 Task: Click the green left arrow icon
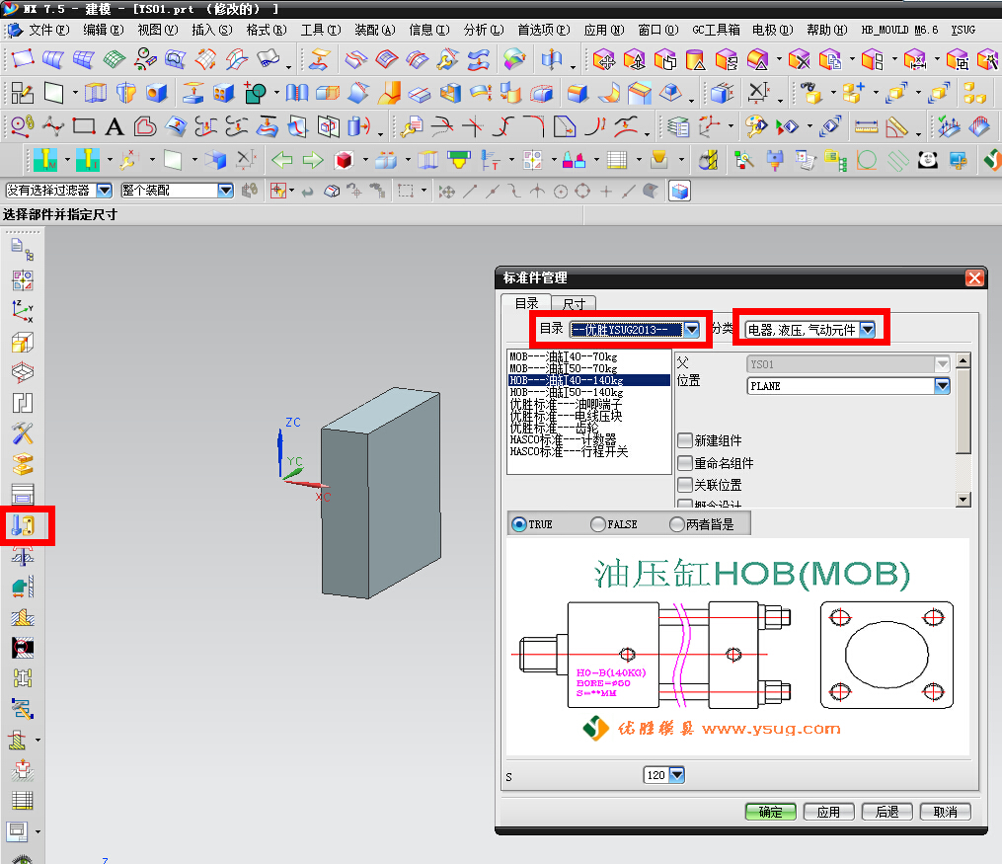pyautogui.click(x=281, y=160)
